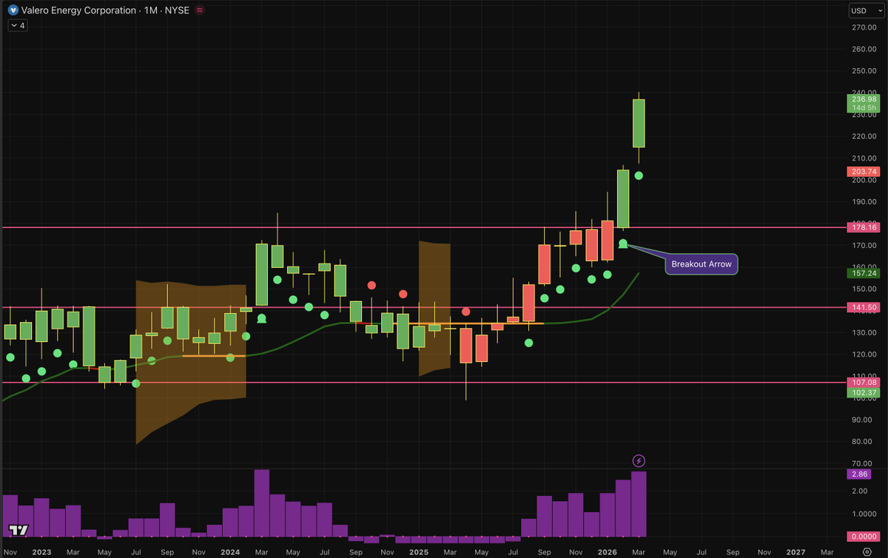Viewport: 888px width, 558px height.
Task: Click the 2027 label on time axis
Action: coord(796,552)
